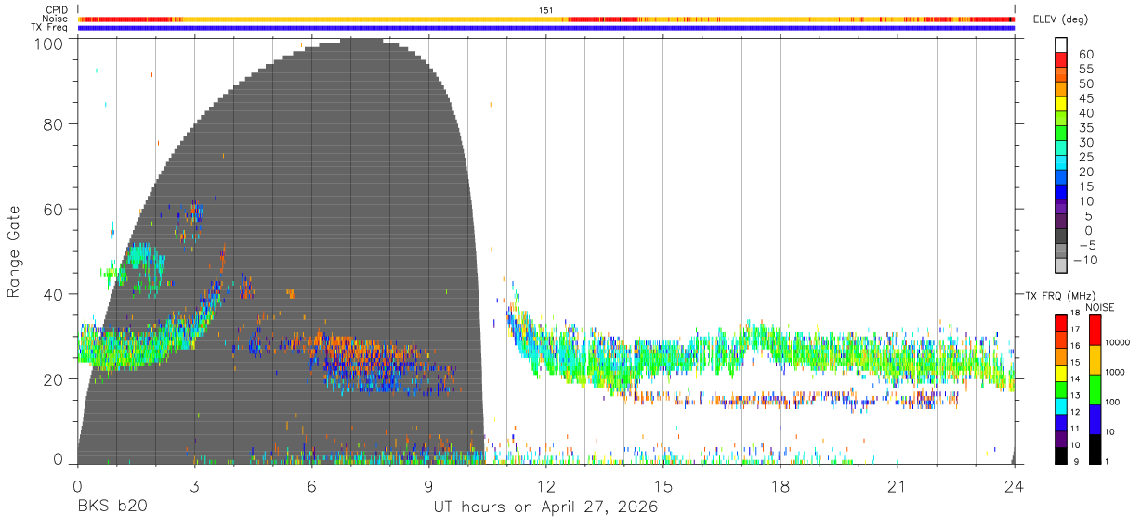Click the −10 label on ELEV scale
This screenshot has width=1141, height=526.
pyautogui.click(x=1083, y=260)
